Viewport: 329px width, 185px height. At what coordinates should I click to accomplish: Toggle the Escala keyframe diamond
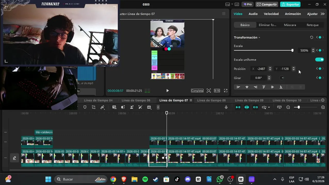point(320,50)
